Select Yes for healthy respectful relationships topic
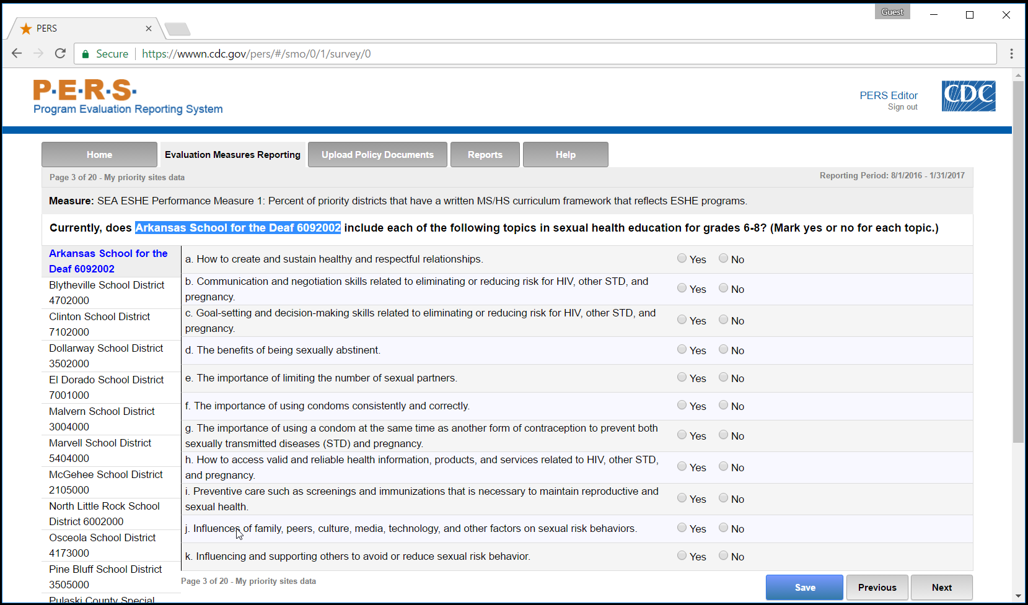 tap(682, 259)
